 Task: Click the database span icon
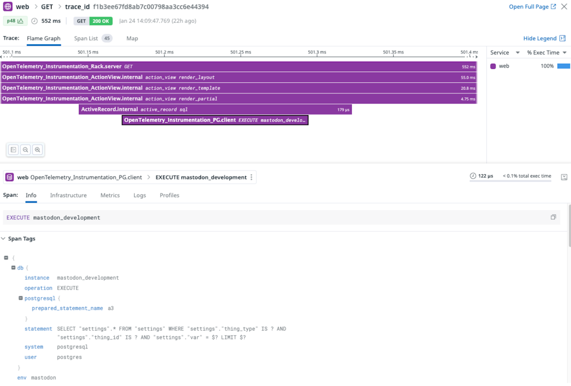click(x=10, y=177)
